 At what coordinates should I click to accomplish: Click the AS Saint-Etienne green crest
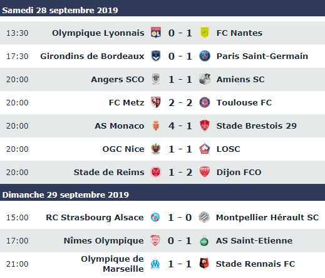pyautogui.click(x=204, y=240)
